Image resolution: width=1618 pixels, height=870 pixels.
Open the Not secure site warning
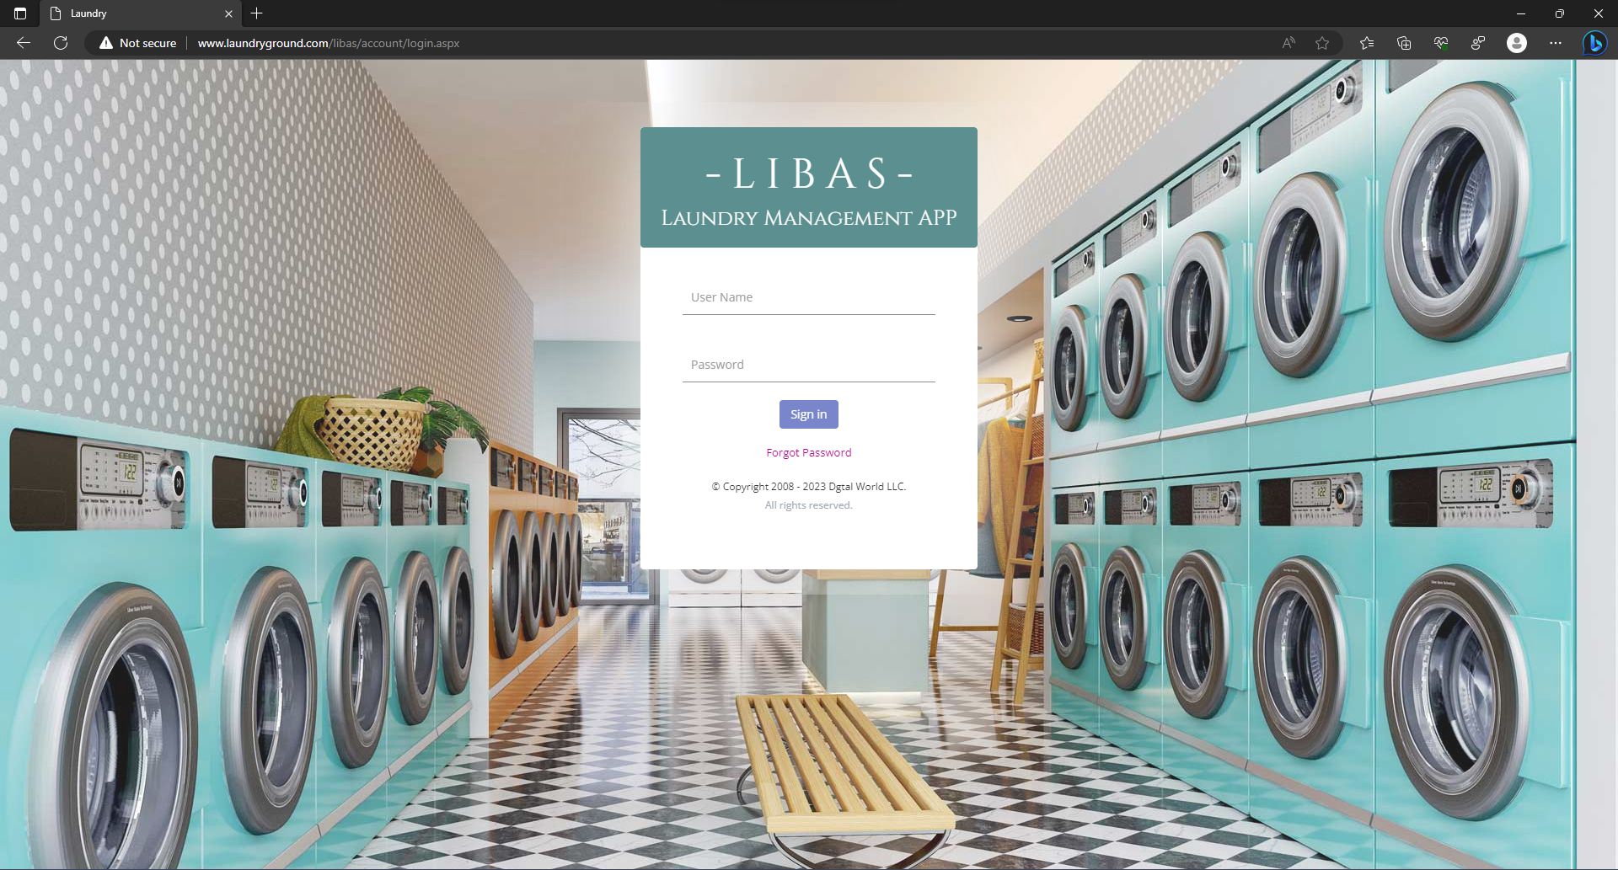click(137, 43)
